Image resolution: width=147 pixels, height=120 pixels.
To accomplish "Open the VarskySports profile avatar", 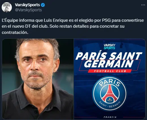I will [x=7, y=7].
